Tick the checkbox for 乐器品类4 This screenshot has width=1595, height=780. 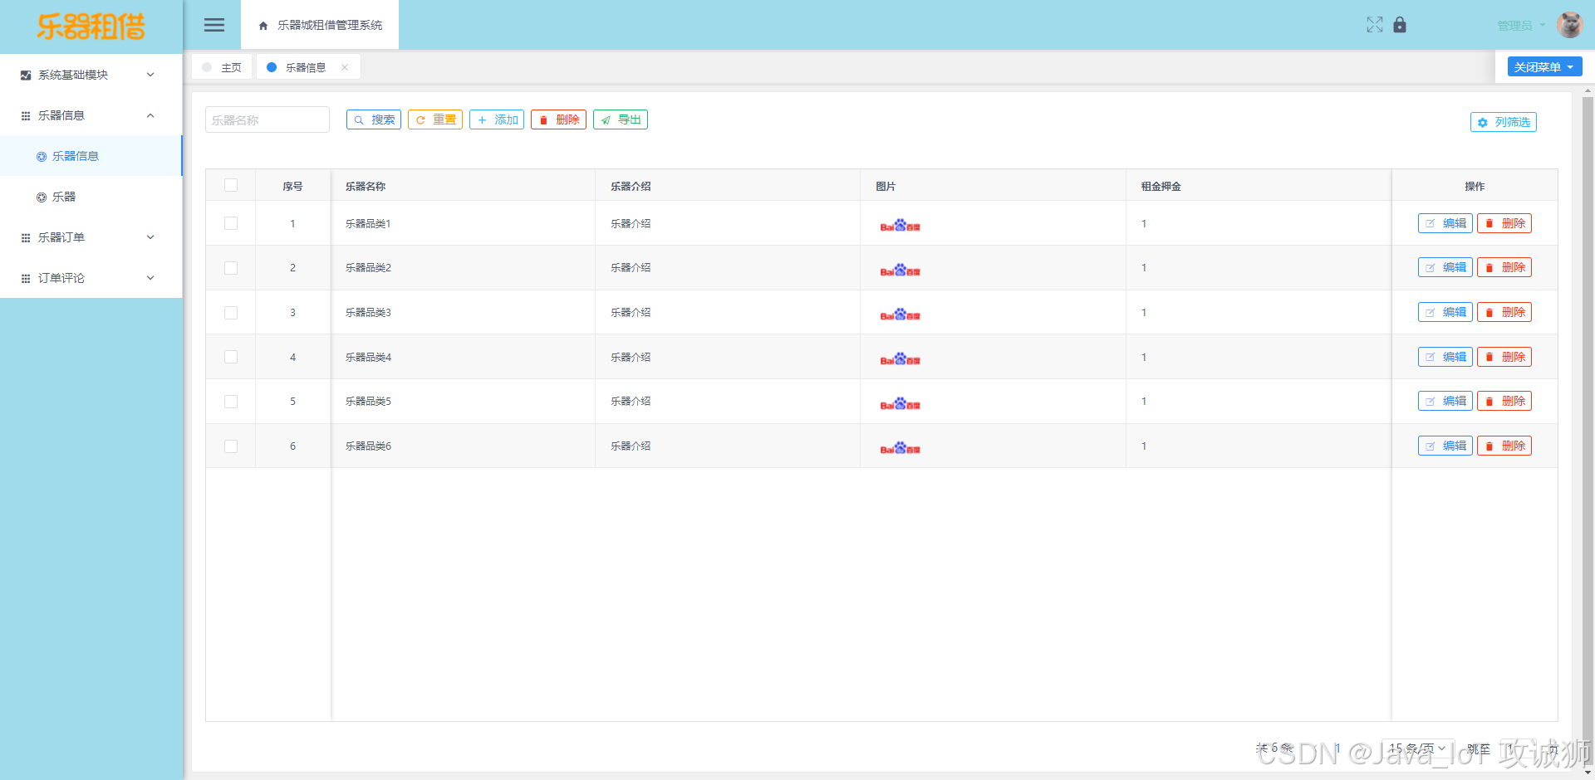pos(231,357)
